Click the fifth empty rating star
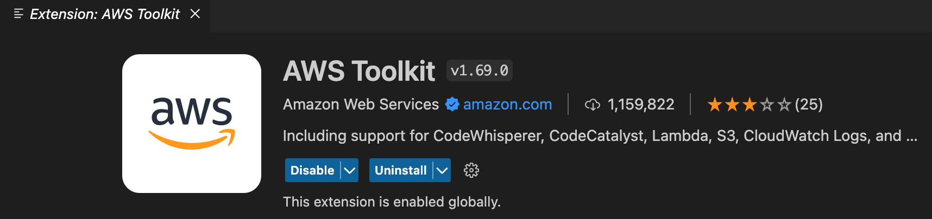Image resolution: width=932 pixels, height=219 pixels. tap(784, 104)
